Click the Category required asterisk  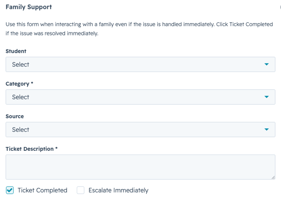tap(32, 83)
